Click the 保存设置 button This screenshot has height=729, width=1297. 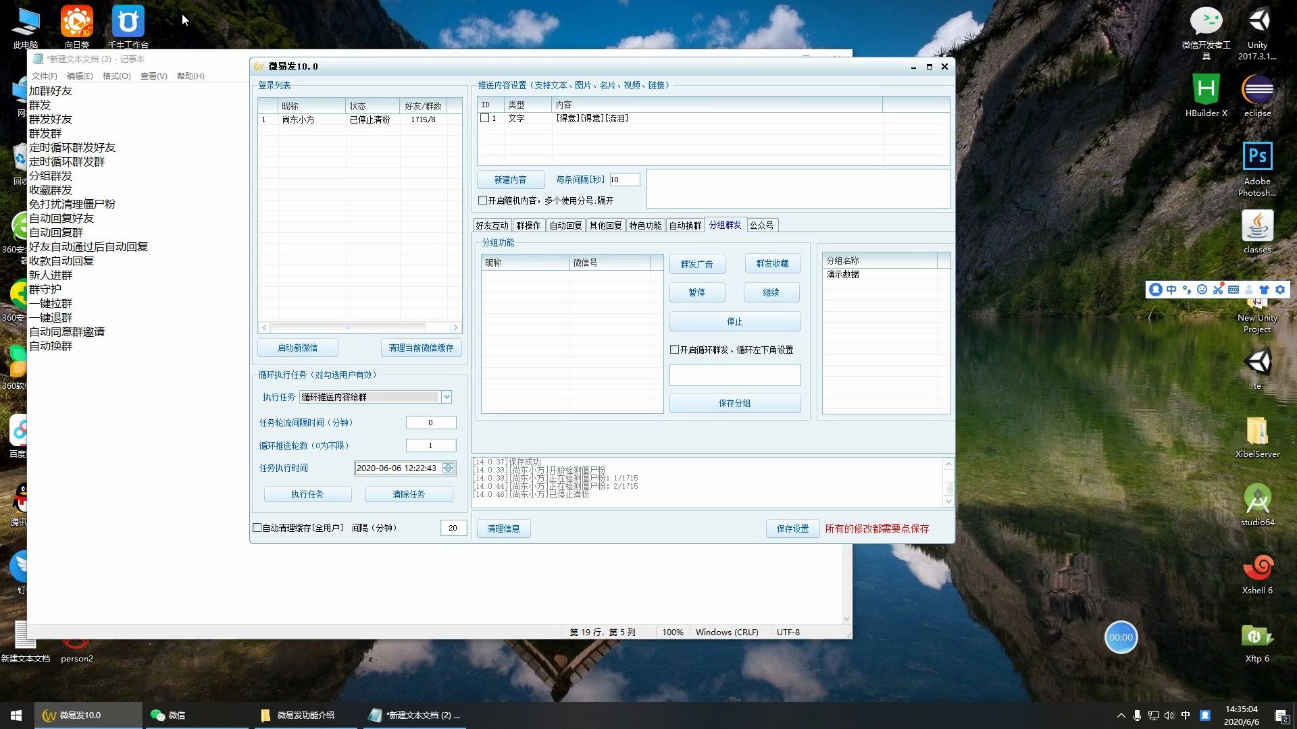[x=792, y=529]
